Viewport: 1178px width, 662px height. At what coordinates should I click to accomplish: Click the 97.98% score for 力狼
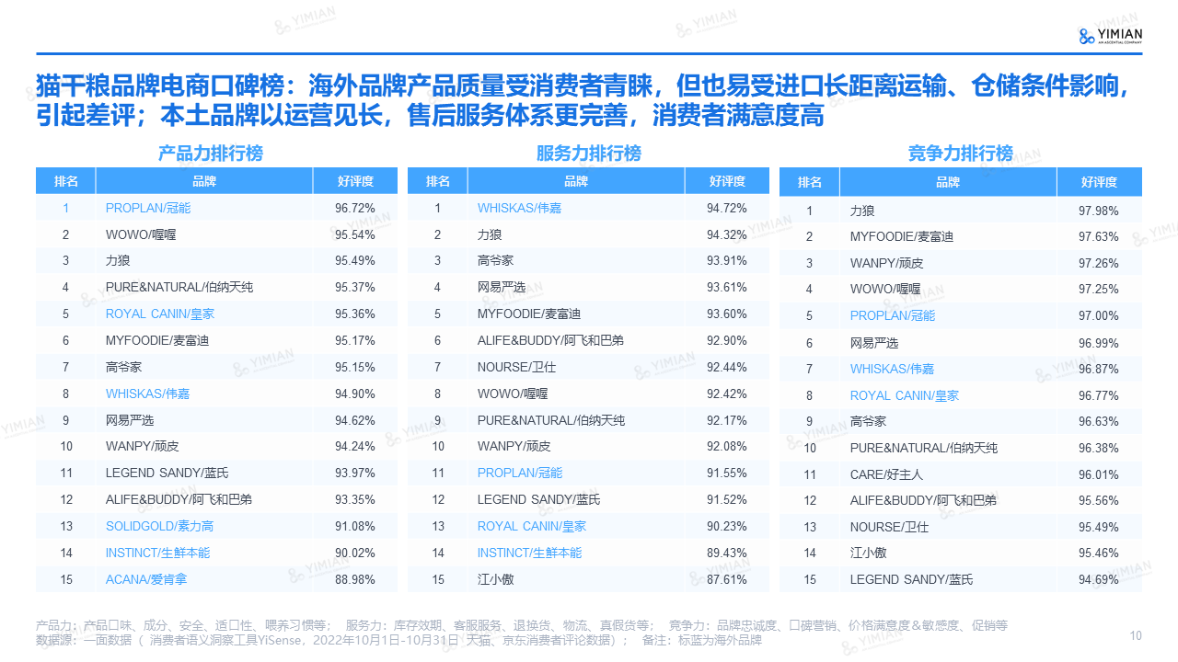pos(1098,211)
